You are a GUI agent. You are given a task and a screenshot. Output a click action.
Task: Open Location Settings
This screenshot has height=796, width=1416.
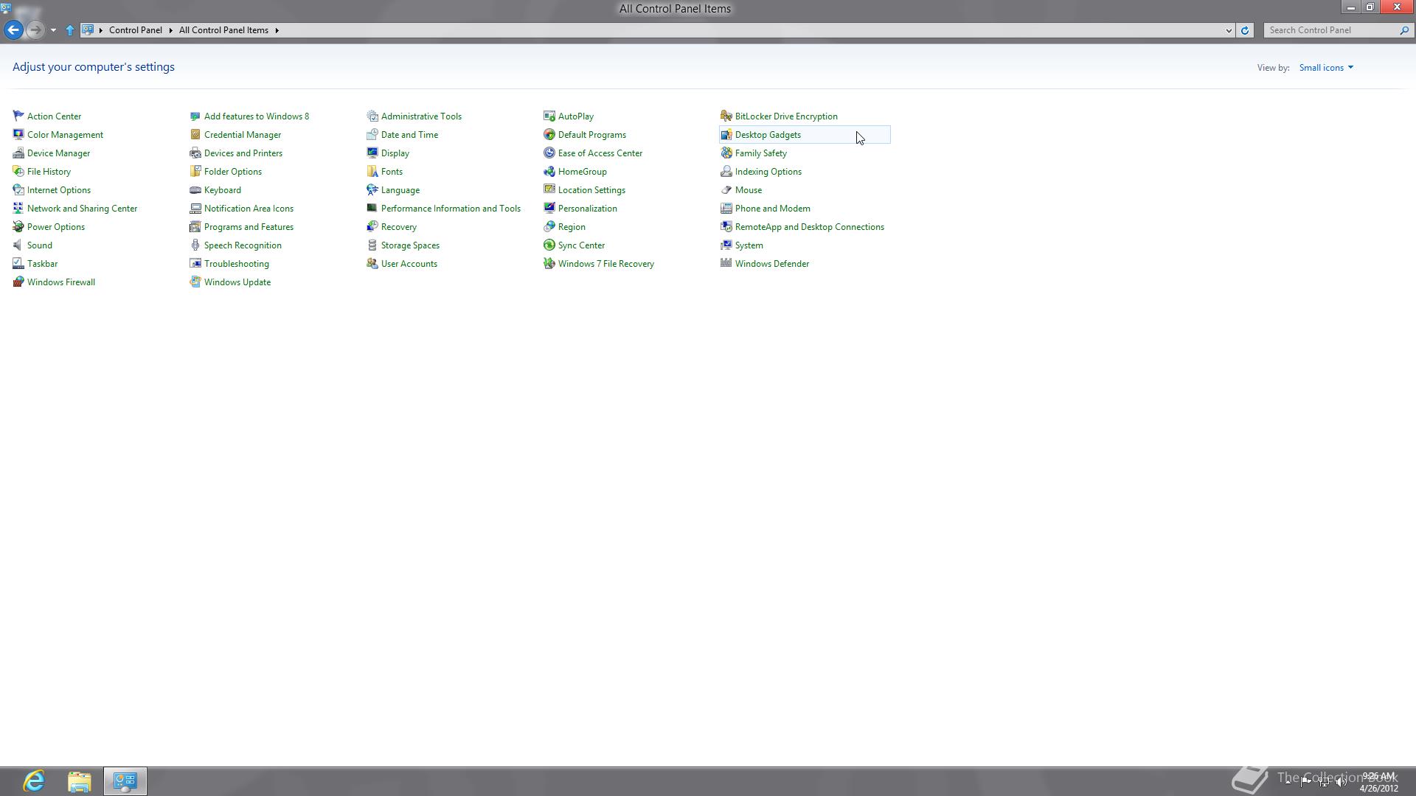tap(591, 189)
